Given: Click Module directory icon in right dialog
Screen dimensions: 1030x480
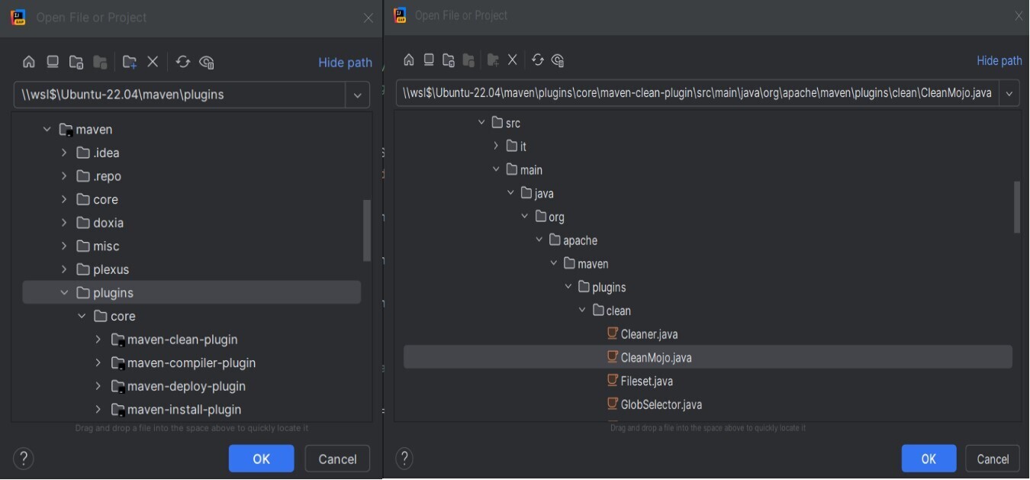Looking at the screenshot, I should (468, 60).
